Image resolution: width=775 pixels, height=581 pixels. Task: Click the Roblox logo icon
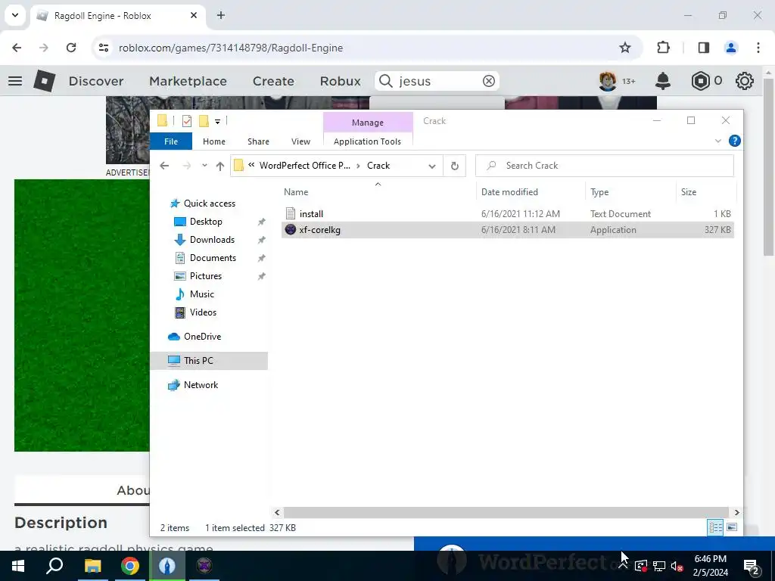[45, 81]
